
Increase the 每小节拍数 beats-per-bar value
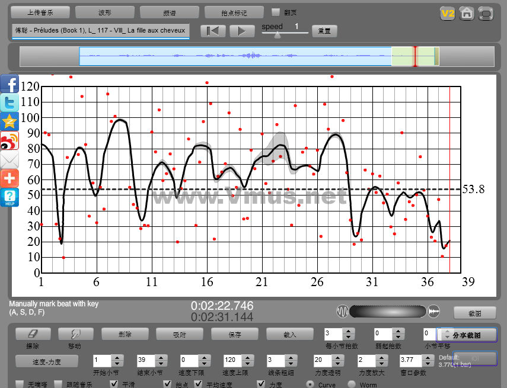coord(348,331)
